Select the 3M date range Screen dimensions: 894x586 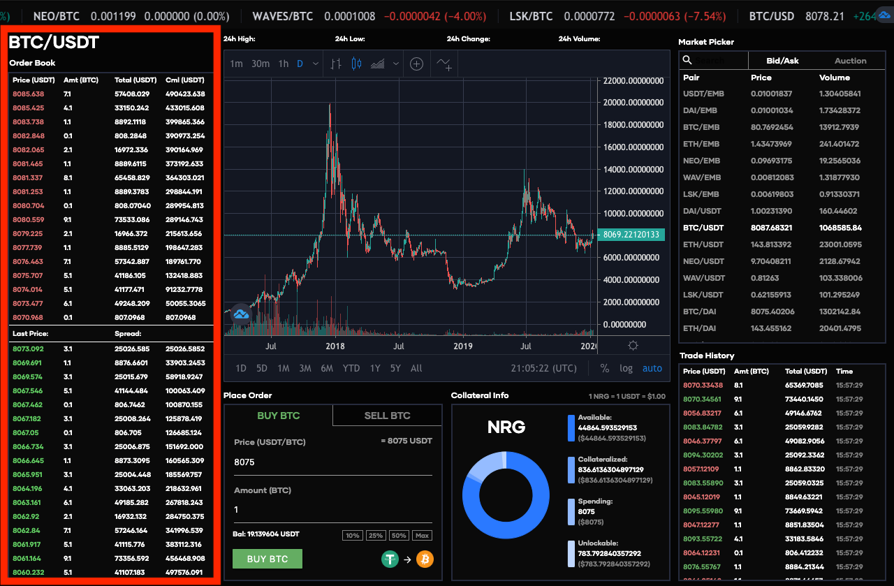(x=305, y=368)
